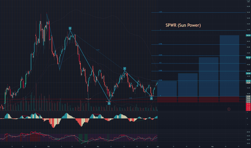This screenshot has height=148, width=251.
Task: Click the 25 date label on the time axis
Action: pyautogui.click(x=36, y=146)
